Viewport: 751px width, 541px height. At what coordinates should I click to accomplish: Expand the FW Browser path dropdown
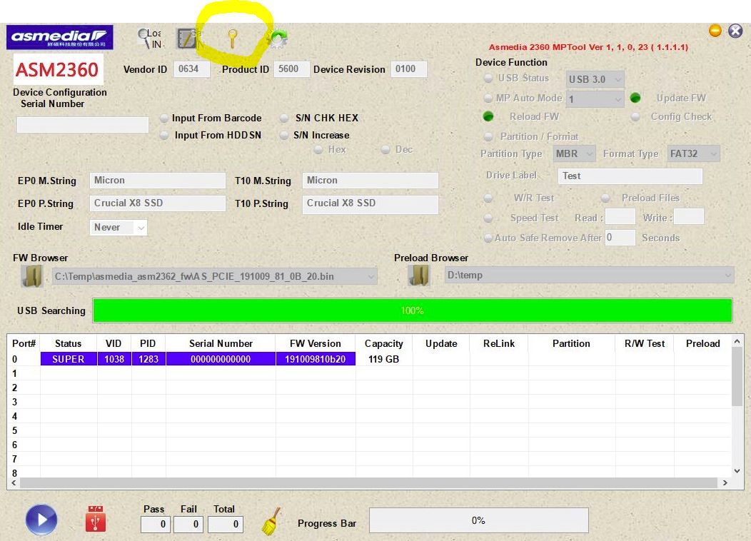tap(371, 277)
